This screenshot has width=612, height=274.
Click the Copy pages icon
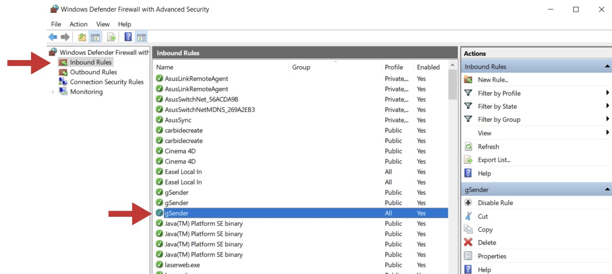[x=468, y=229]
